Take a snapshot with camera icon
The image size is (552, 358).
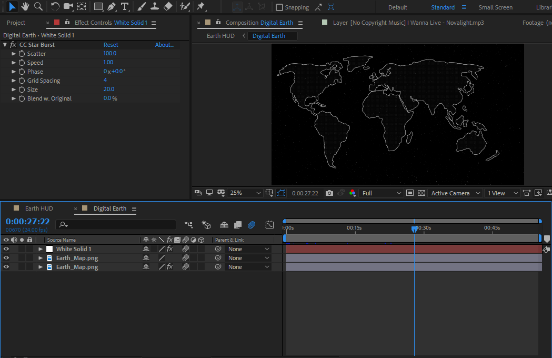(x=329, y=193)
